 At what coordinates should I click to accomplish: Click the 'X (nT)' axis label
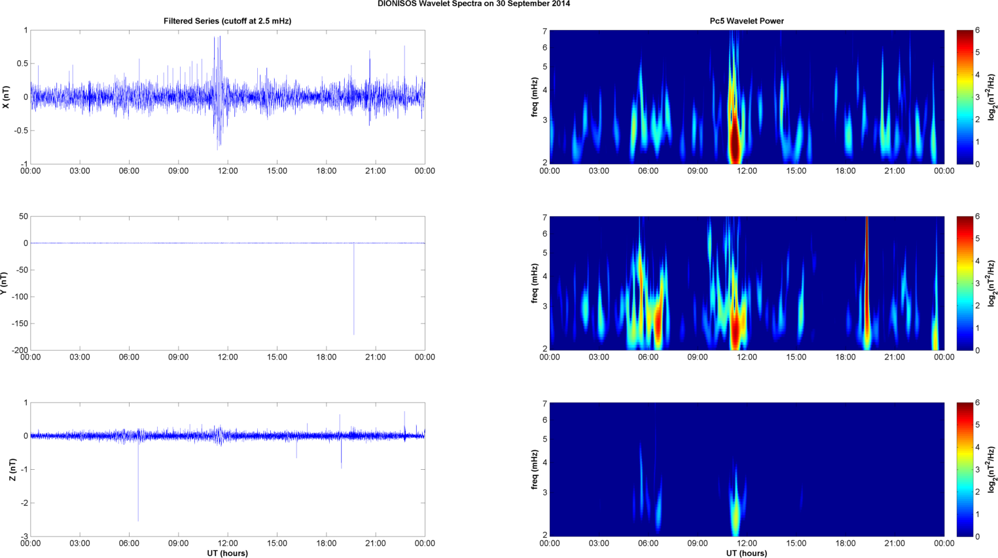pos(6,97)
